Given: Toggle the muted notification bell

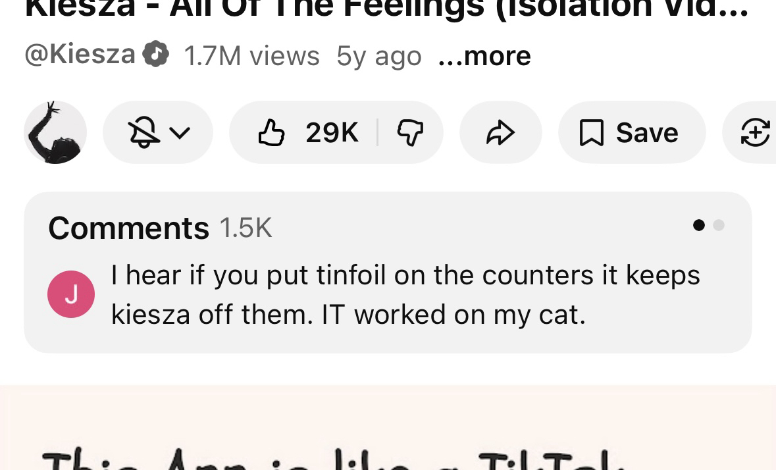Looking at the screenshot, I should coord(143,133).
